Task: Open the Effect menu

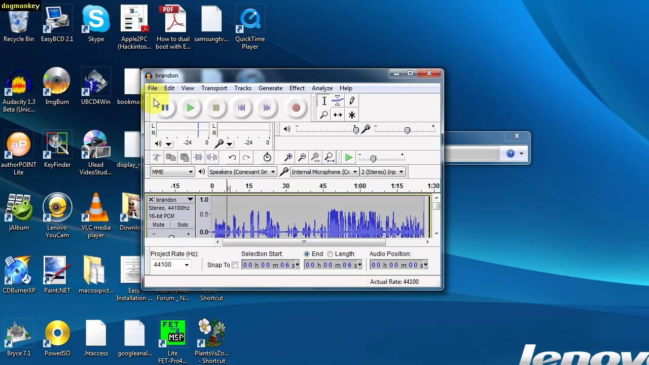Action: point(297,88)
